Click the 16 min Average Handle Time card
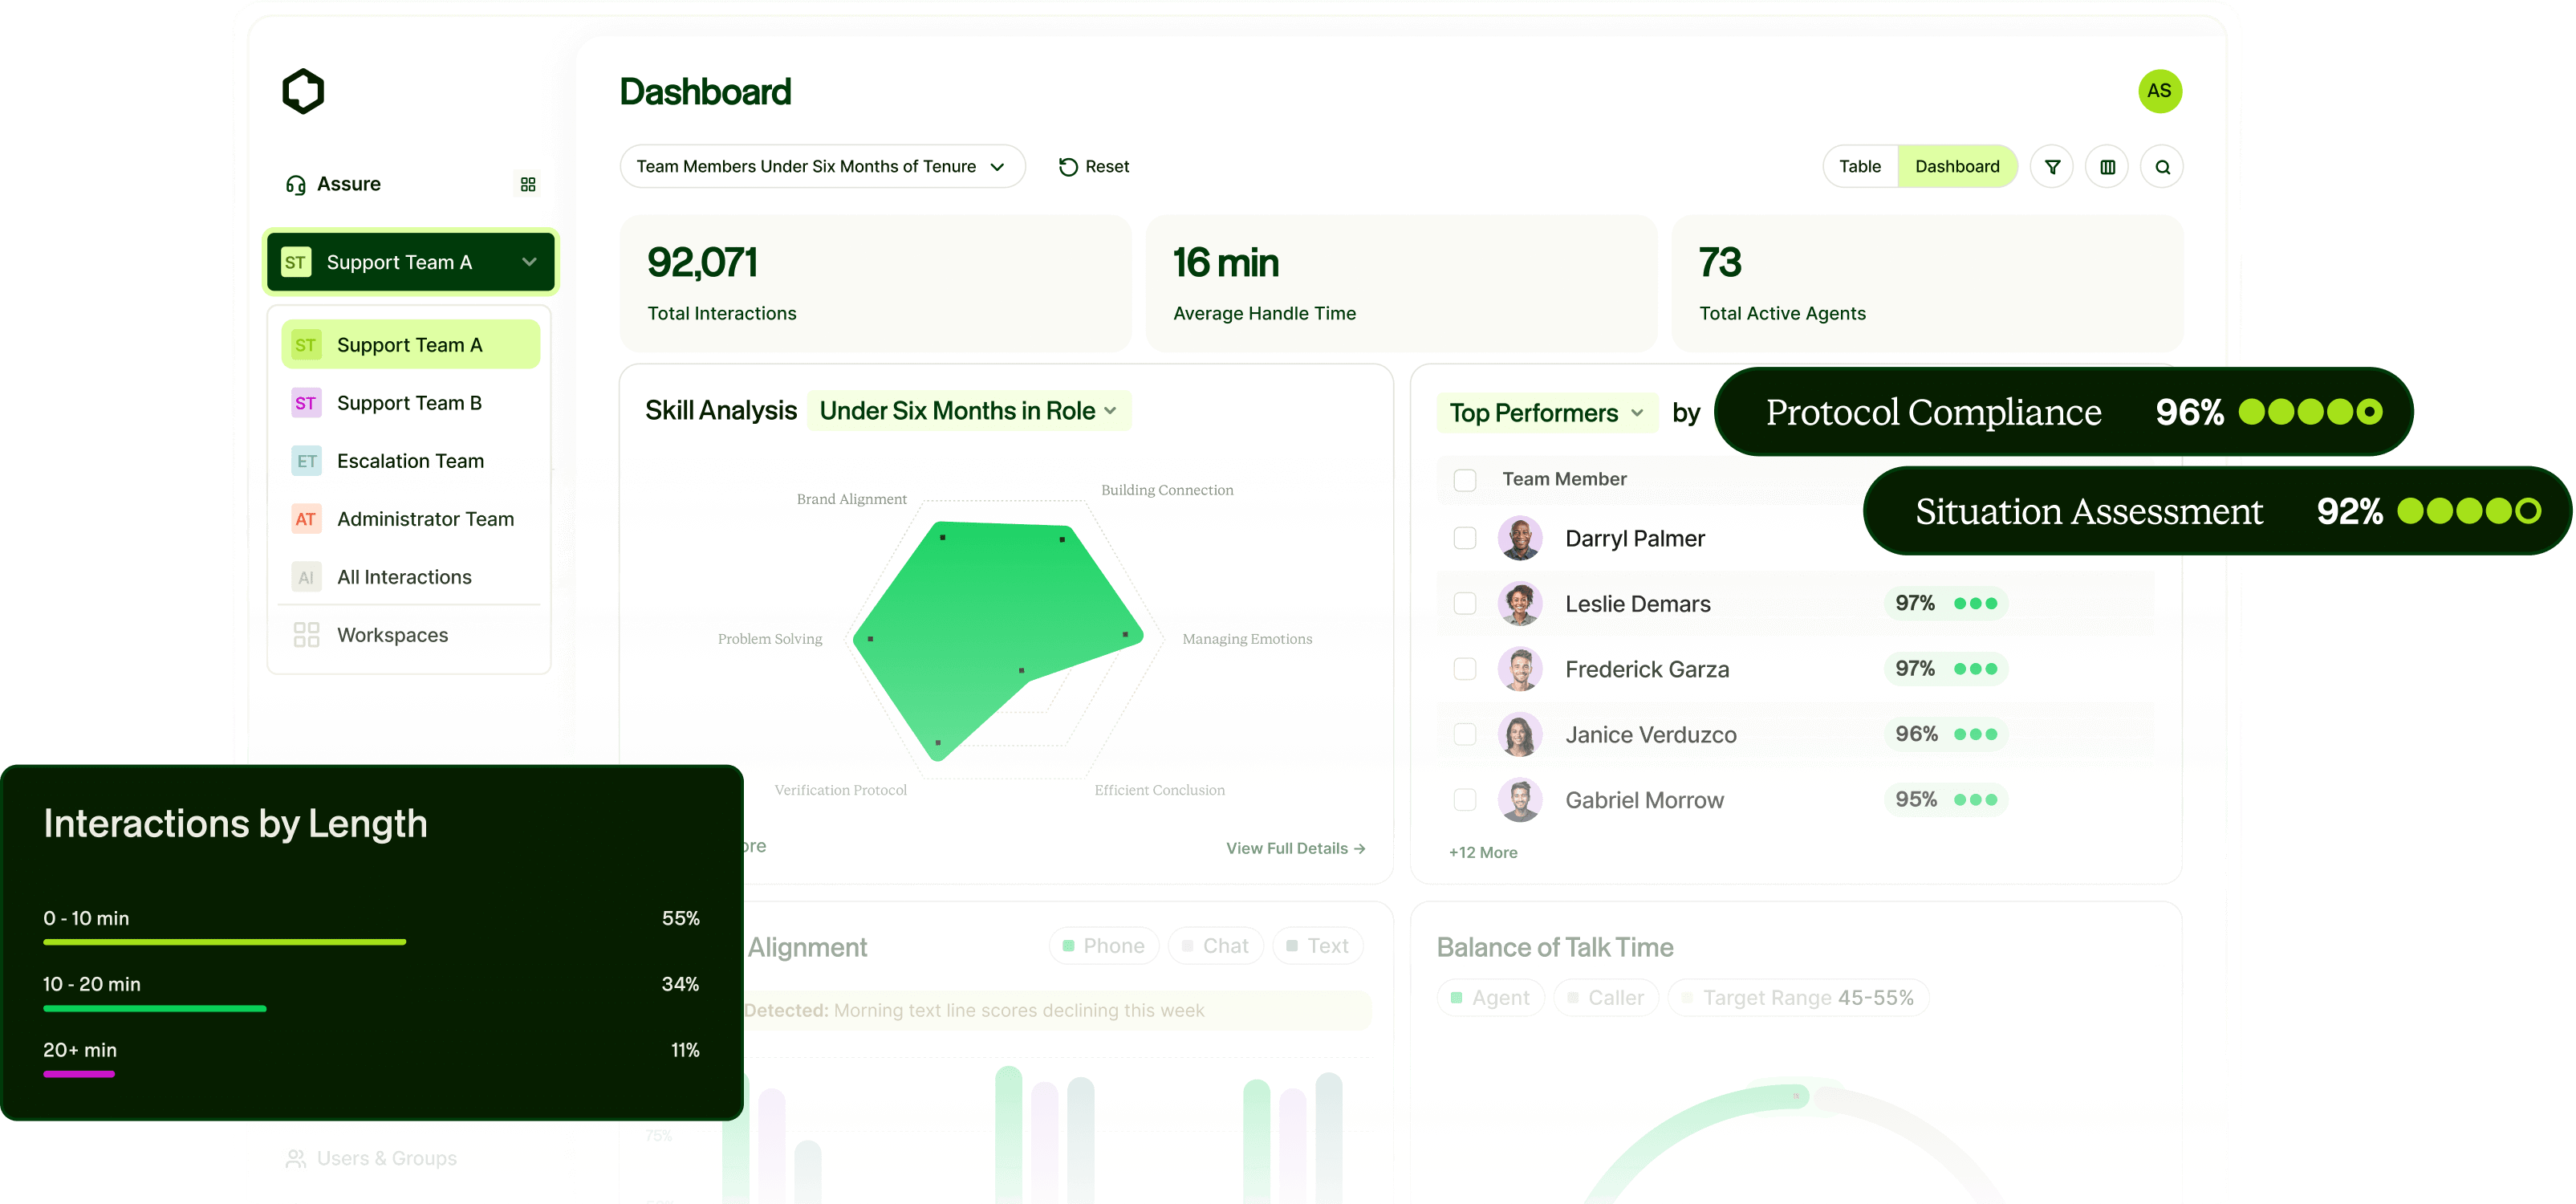This screenshot has height=1204, width=2576. tap(1401, 283)
